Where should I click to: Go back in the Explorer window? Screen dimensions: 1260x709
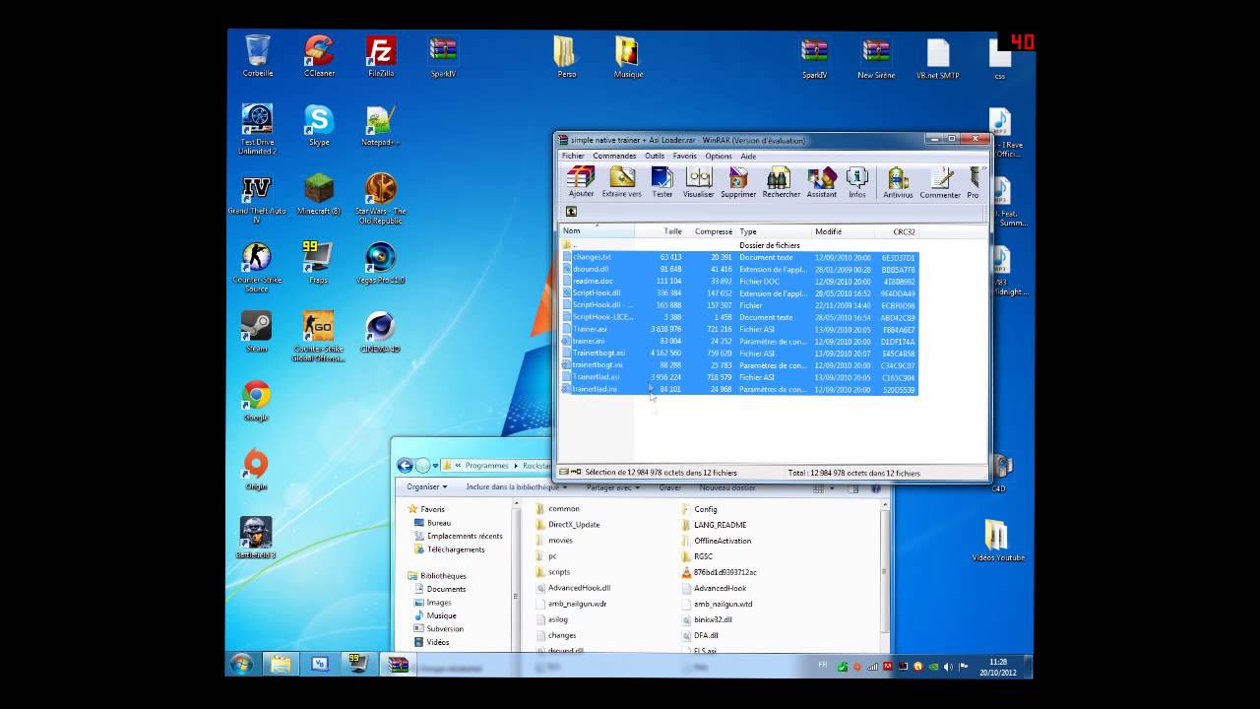(405, 466)
